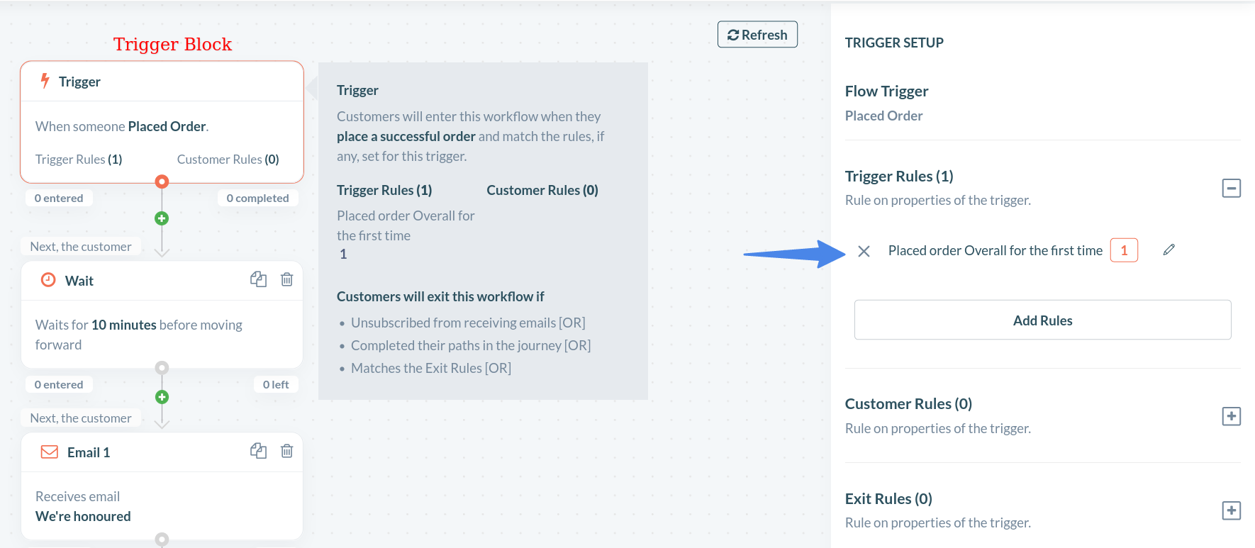Remove the Placed order Overall rule
This screenshot has width=1255, height=548.
[x=864, y=251]
